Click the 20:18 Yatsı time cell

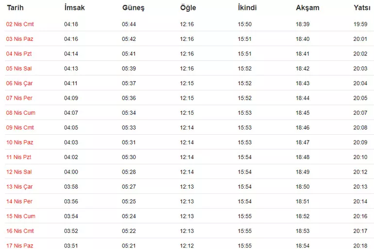click(x=361, y=246)
